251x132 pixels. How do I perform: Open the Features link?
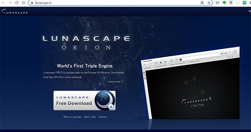tap(103, 117)
